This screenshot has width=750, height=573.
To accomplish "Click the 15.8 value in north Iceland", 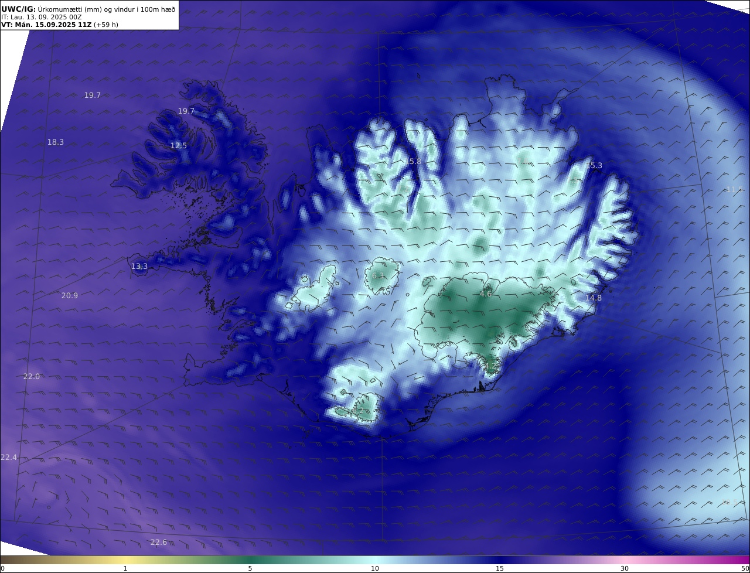I will tap(413, 161).
